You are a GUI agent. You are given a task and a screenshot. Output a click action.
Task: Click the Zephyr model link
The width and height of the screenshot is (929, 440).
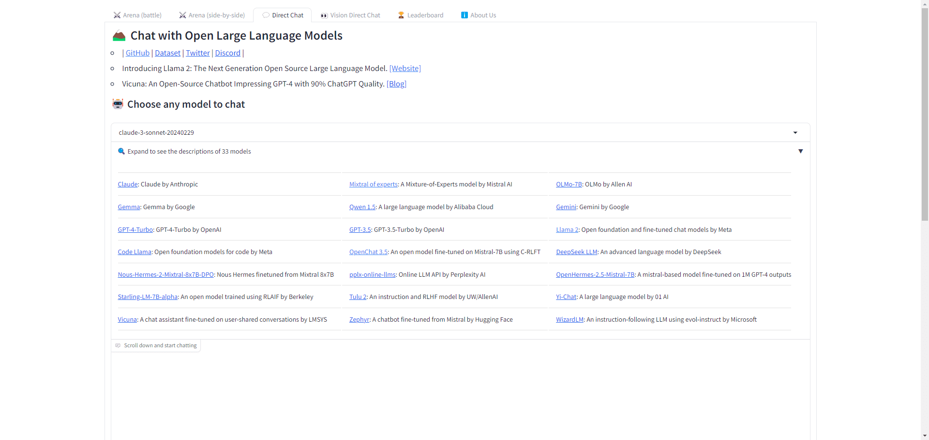coord(359,320)
